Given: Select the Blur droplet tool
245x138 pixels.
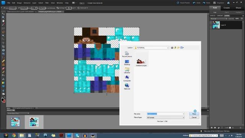Looking at the screenshot, I should coord(3,90).
